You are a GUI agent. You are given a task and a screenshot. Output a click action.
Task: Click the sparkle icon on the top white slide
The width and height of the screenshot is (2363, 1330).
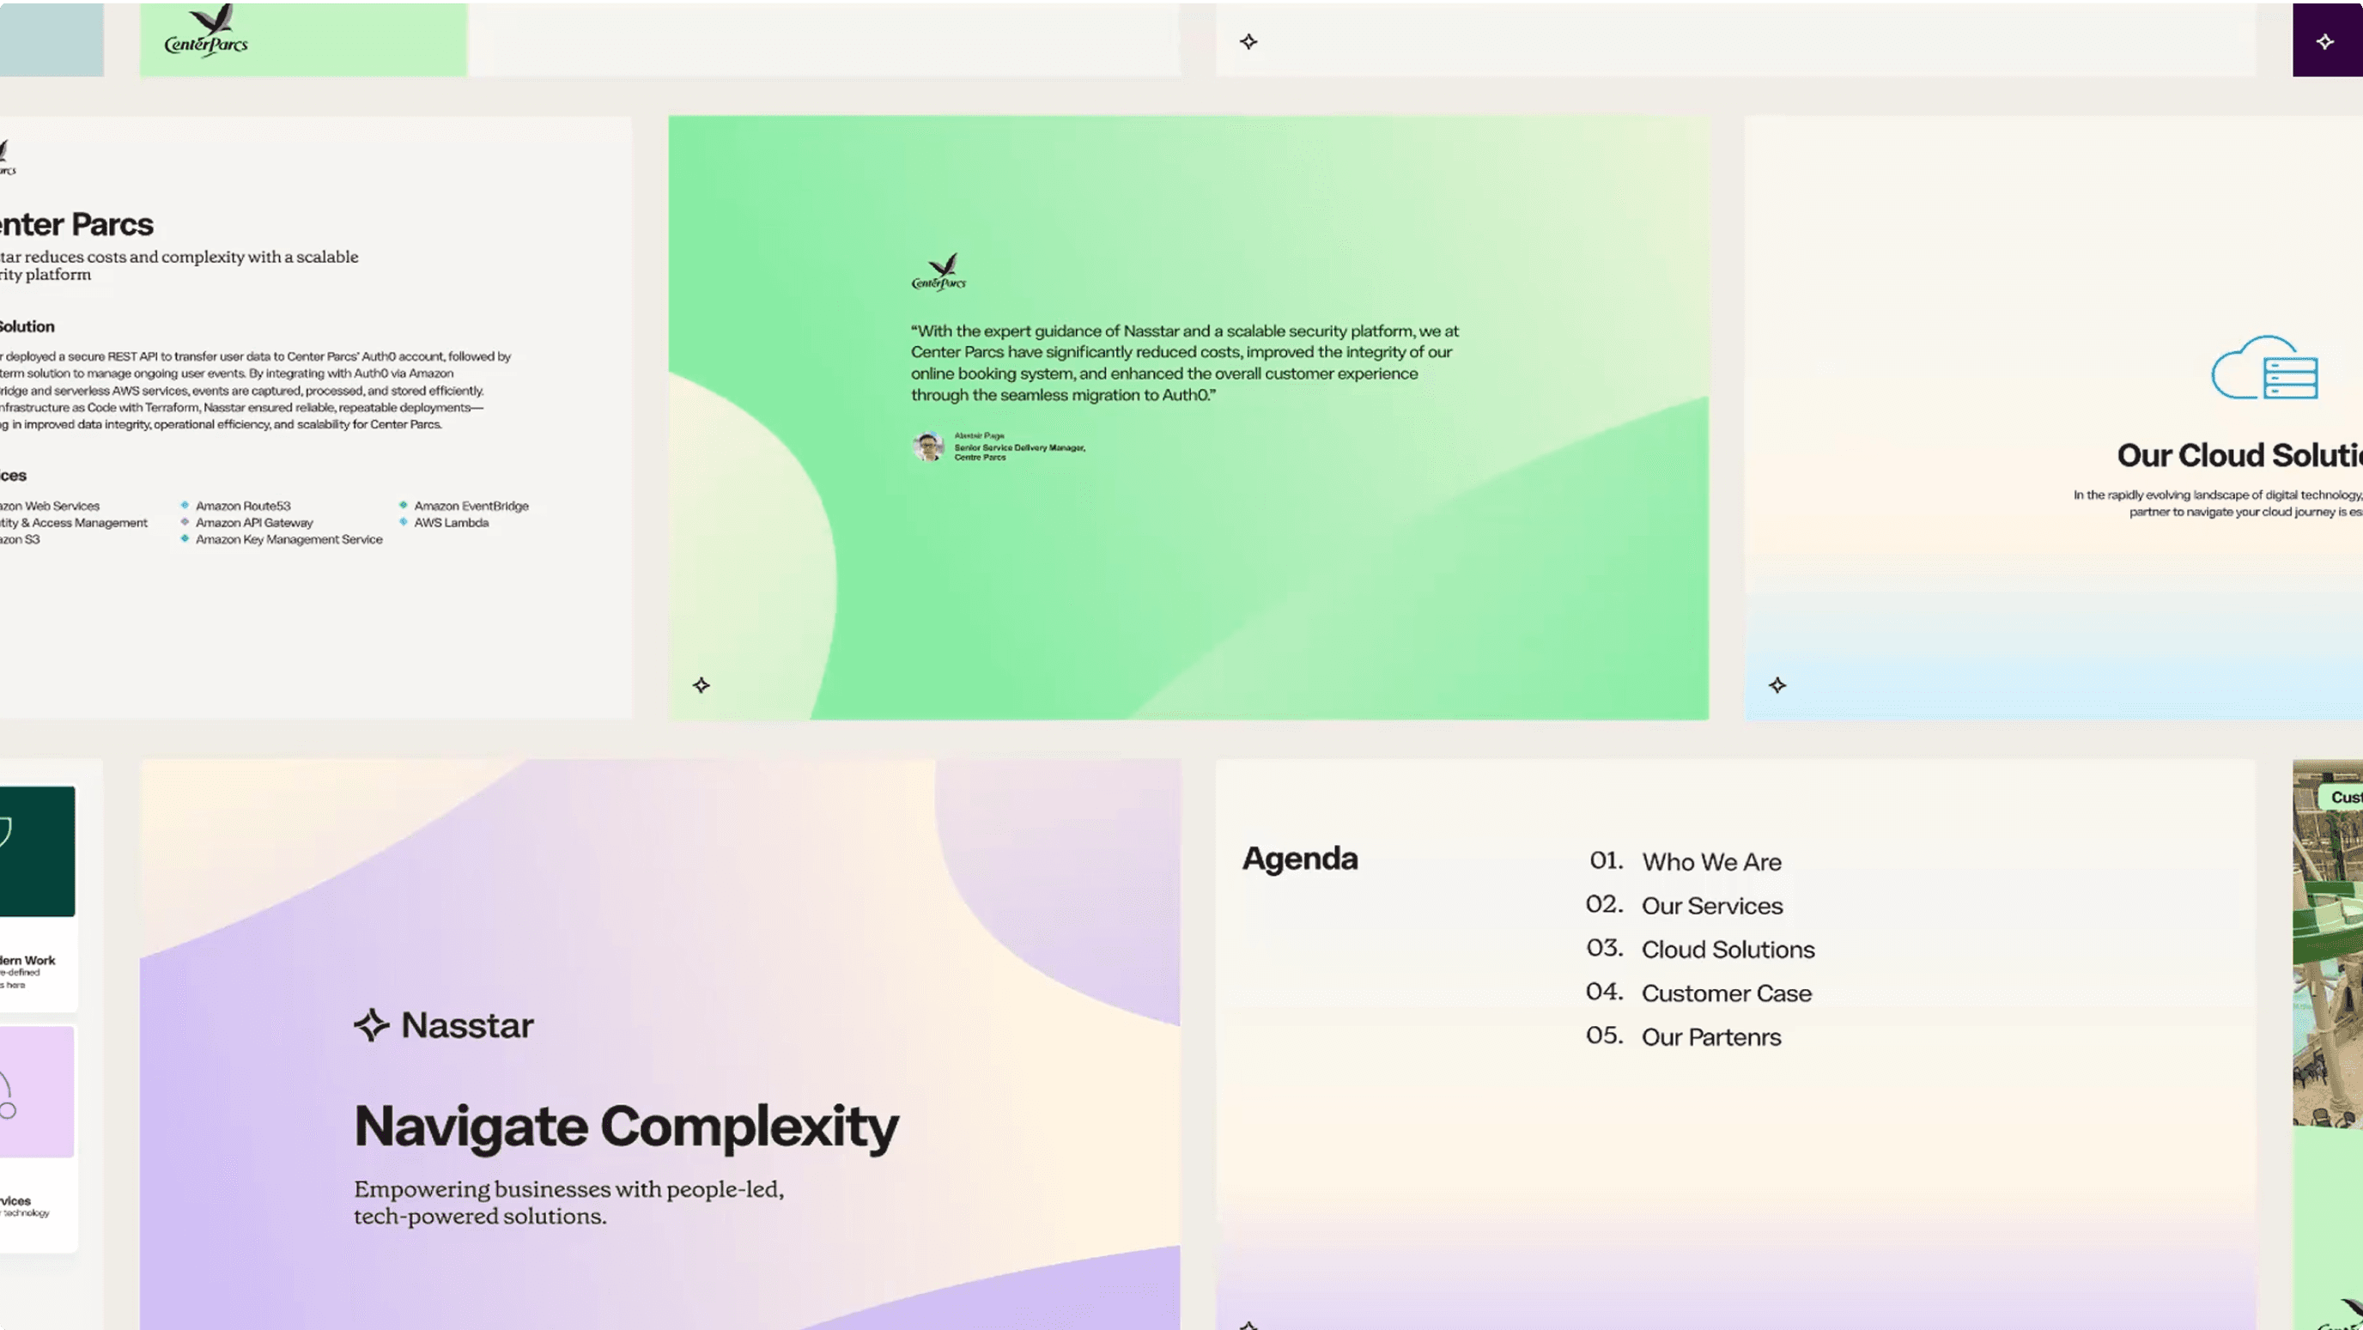click(x=1248, y=40)
